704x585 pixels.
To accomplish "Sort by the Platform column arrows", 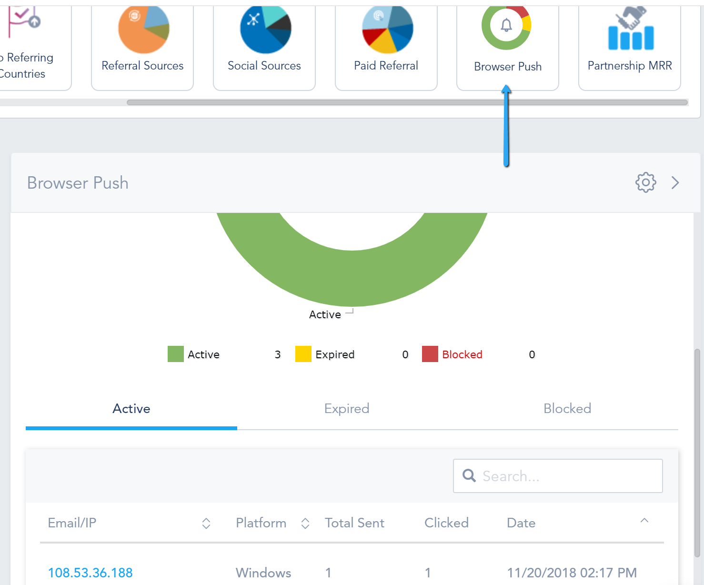I will tap(305, 524).
